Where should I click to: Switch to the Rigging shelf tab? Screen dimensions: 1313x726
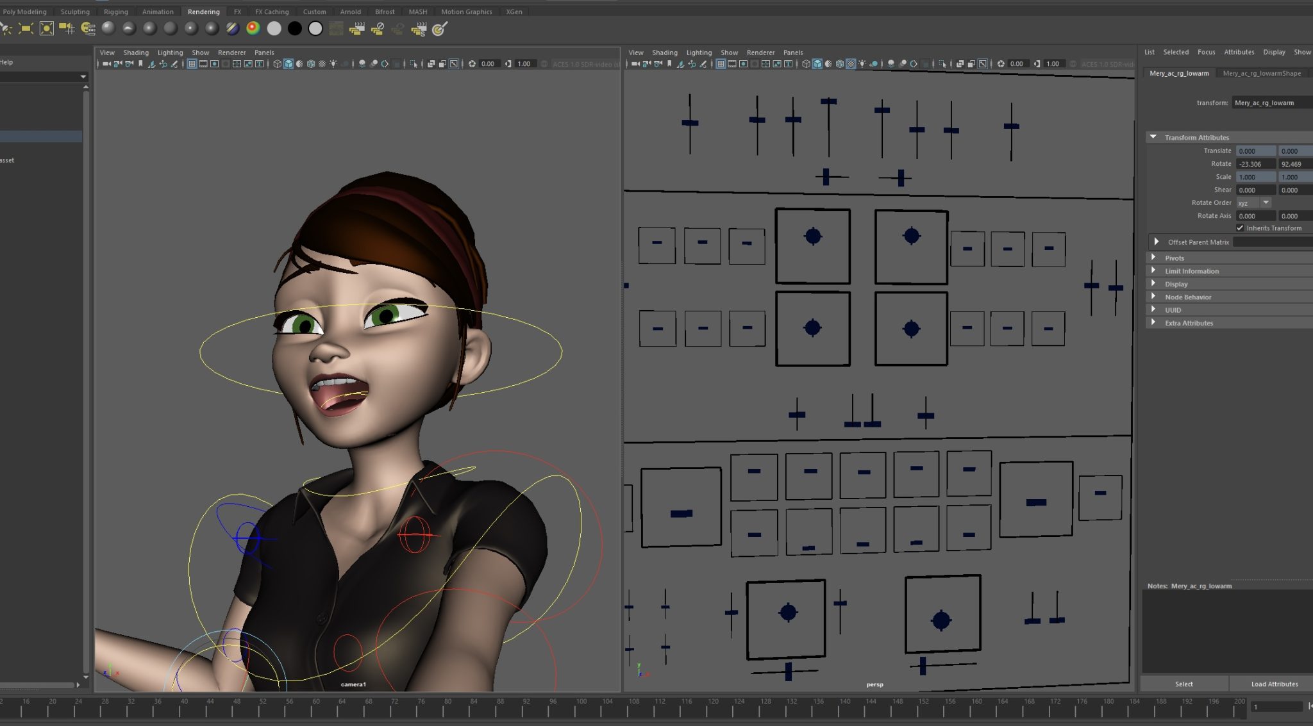(115, 12)
